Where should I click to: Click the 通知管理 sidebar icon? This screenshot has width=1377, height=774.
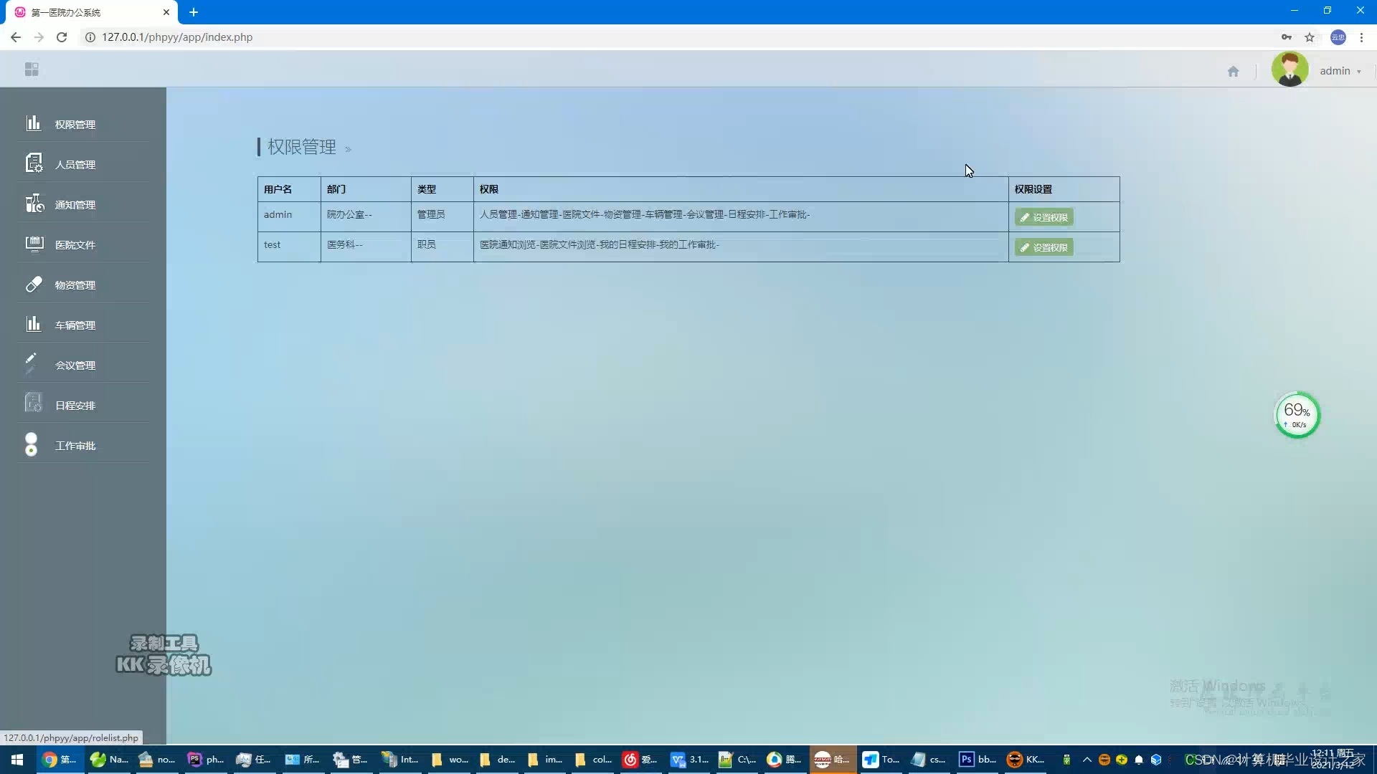[x=34, y=204]
